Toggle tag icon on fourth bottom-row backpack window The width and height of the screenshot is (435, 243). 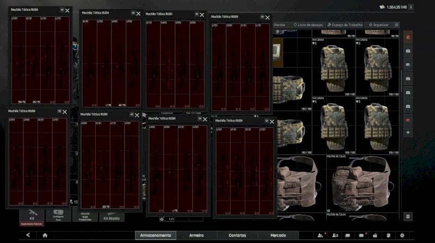point(266,121)
